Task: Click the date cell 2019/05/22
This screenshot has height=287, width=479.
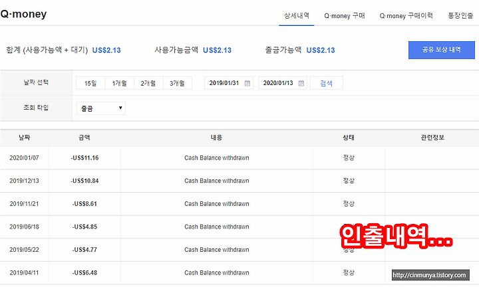Action: click(x=24, y=250)
